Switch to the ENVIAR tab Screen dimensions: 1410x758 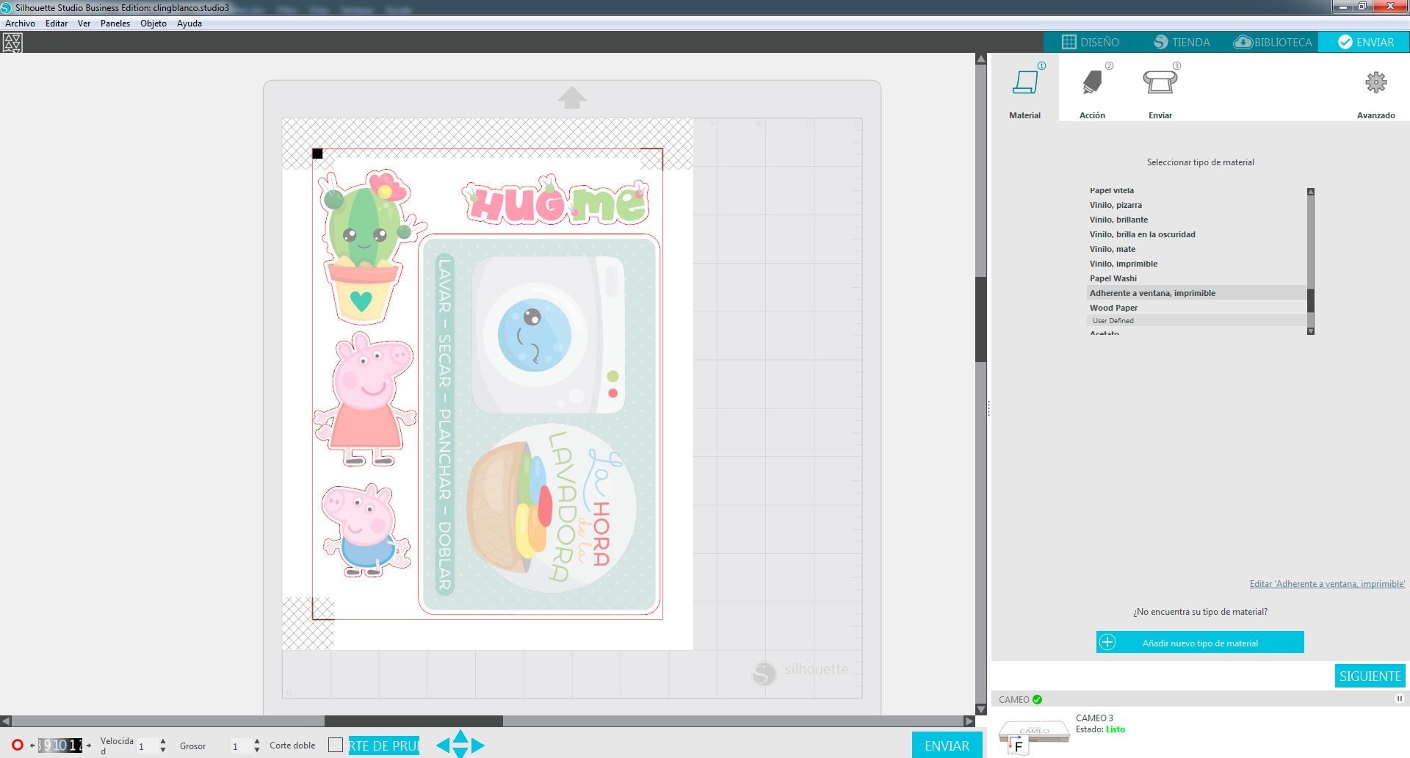point(1364,42)
